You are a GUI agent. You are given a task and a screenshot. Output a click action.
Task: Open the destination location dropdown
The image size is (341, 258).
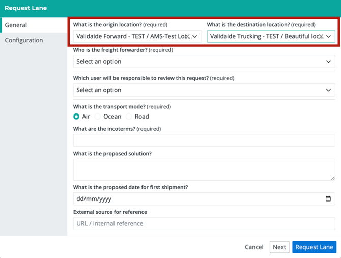click(271, 36)
